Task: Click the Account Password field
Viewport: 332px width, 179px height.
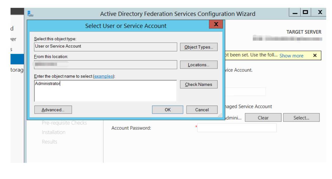Action: tap(237, 128)
